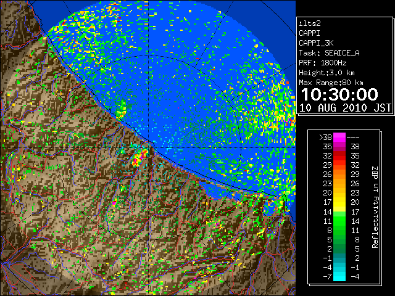Pick the cyan bottom swatch of color scale

[x=339, y=277]
